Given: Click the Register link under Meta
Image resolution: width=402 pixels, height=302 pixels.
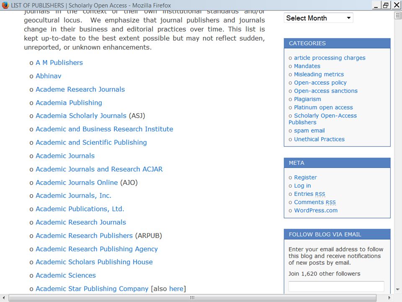Looking at the screenshot, I should [305, 177].
